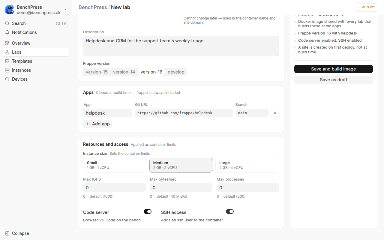The width and height of the screenshot is (384, 240).
Task: Open Templates in the sidebar
Action: click(36, 61)
